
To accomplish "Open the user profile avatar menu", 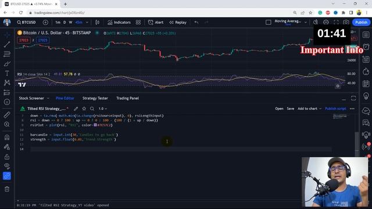I will [7, 22].
